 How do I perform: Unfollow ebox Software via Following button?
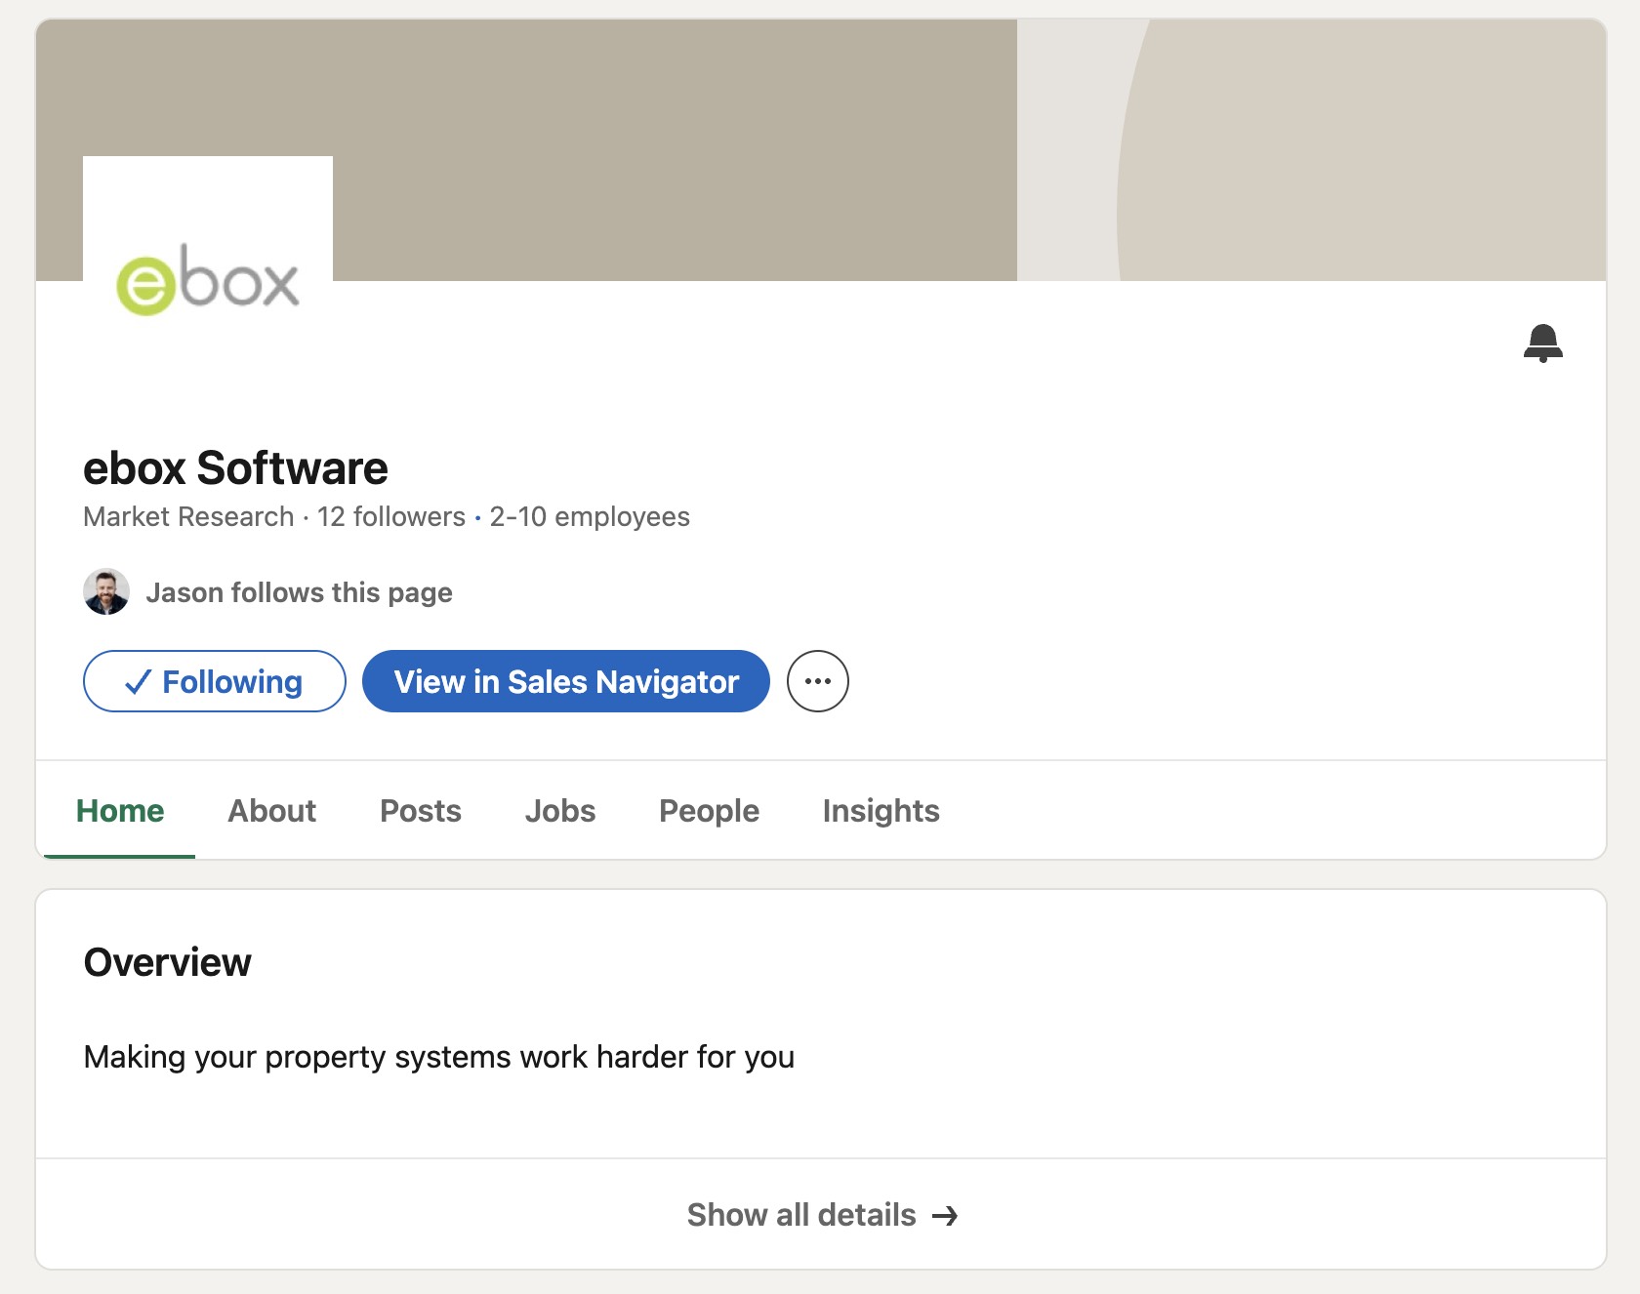pos(214,681)
